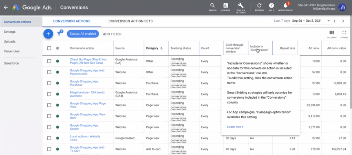The image size is (352, 155).
Task: Check the App Add To Cart checkbox
Action: [49, 149]
